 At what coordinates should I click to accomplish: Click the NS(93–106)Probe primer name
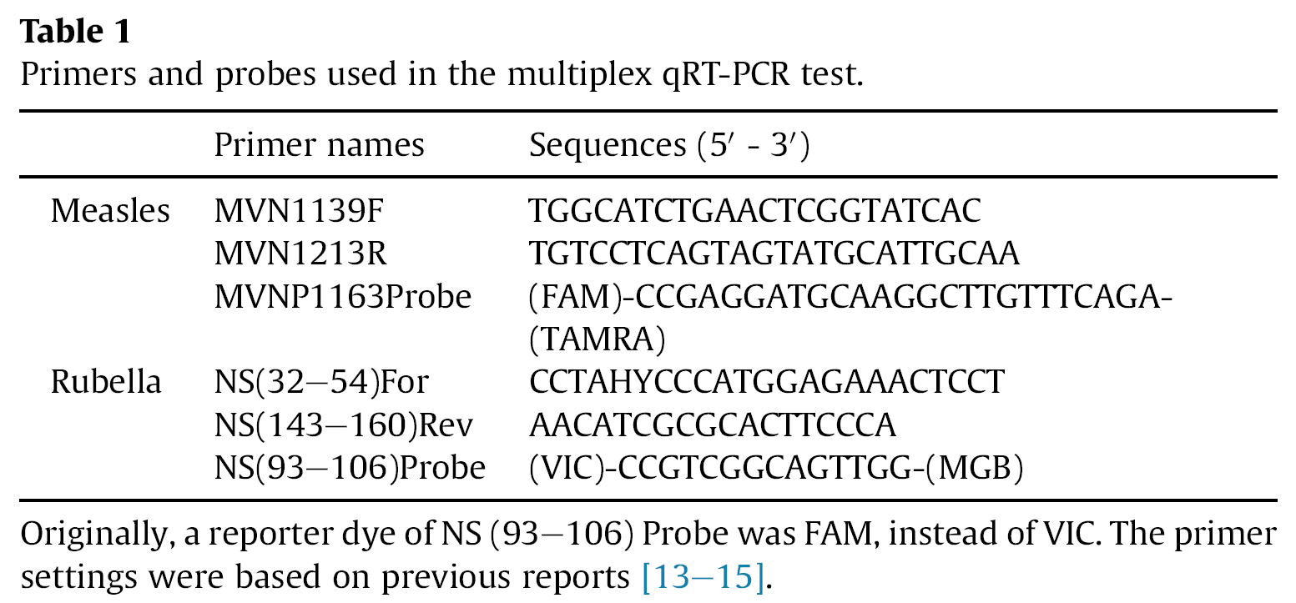pyautogui.click(x=350, y=468)
